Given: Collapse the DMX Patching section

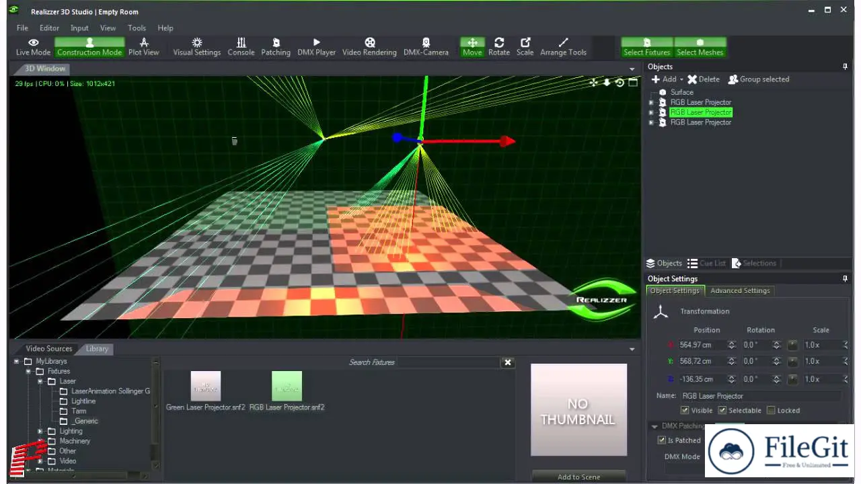Looking at the screenshot, I should pyautogui.click(x=654, y=426).
